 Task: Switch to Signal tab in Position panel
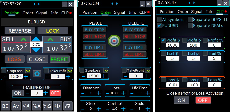[x=42, y=13]
